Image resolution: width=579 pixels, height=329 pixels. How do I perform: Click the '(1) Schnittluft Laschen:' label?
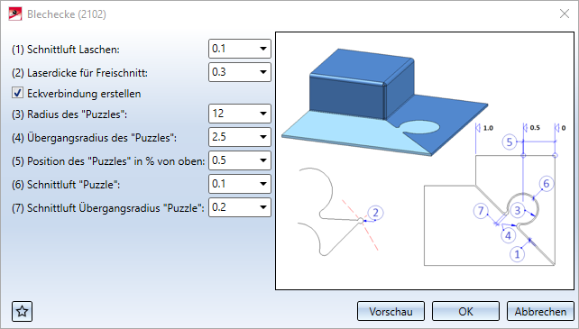pos(66,50)
